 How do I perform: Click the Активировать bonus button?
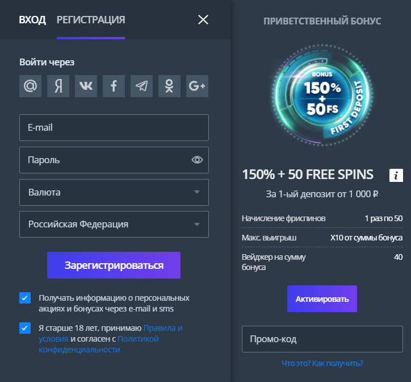click(x=322, y=299)
